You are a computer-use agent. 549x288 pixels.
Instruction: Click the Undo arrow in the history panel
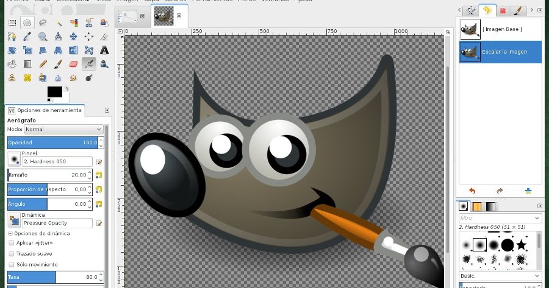click(472, 191)
